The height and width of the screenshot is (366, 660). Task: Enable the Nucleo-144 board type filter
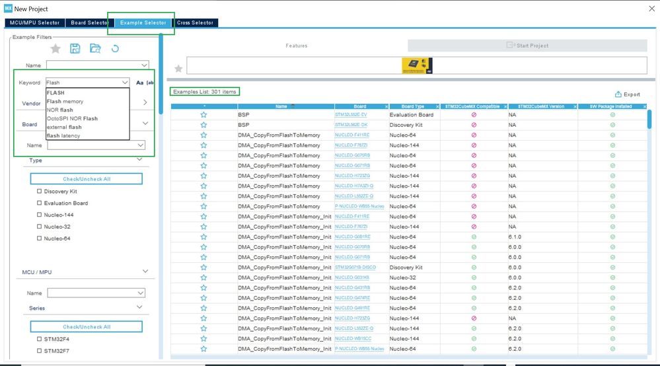(39, 215)
